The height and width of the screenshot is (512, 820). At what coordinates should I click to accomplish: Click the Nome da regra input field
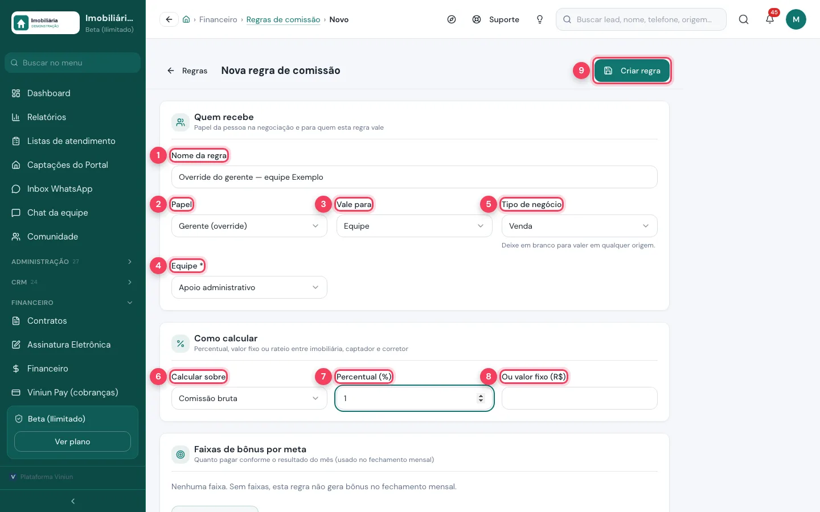[x=415, y=177]
